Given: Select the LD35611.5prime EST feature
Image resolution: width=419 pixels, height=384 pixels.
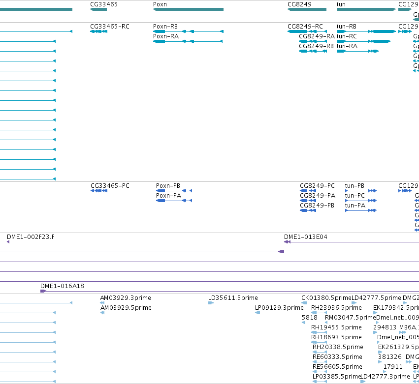Looking at the screenshot, I should 211,303.
